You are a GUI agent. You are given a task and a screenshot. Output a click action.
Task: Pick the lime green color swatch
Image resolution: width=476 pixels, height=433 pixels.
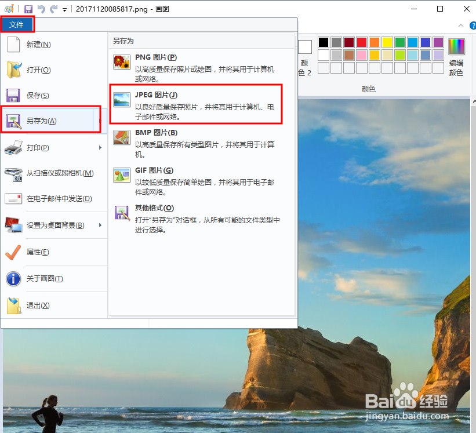[x=400, y=55]
